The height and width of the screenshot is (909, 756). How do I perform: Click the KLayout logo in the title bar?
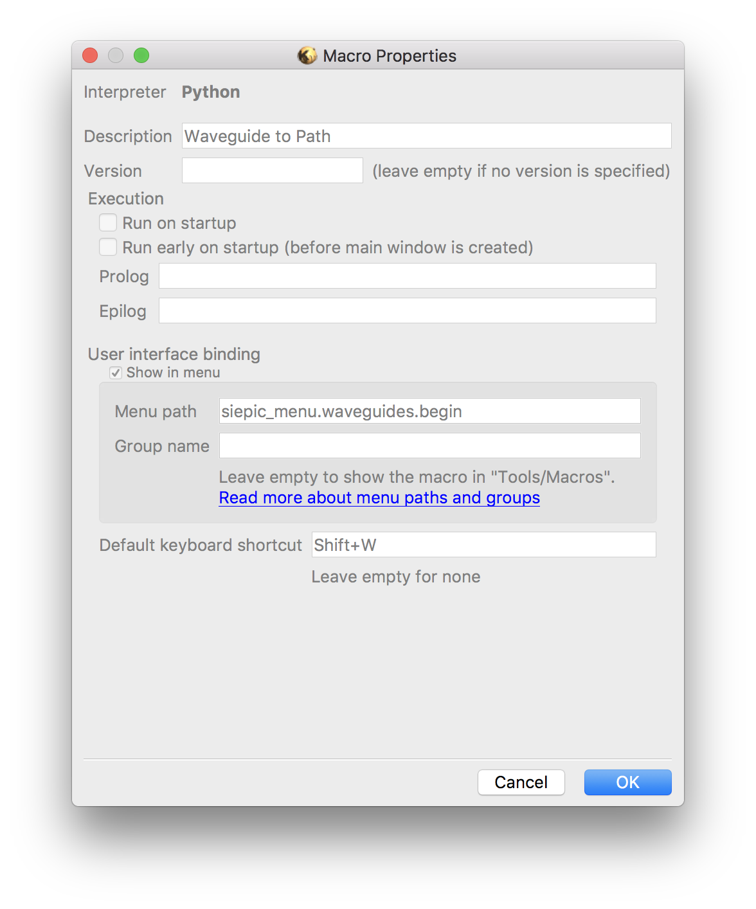click(307, 56)
